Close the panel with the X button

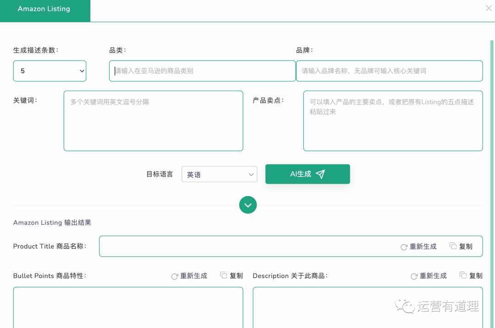[489, 8]
